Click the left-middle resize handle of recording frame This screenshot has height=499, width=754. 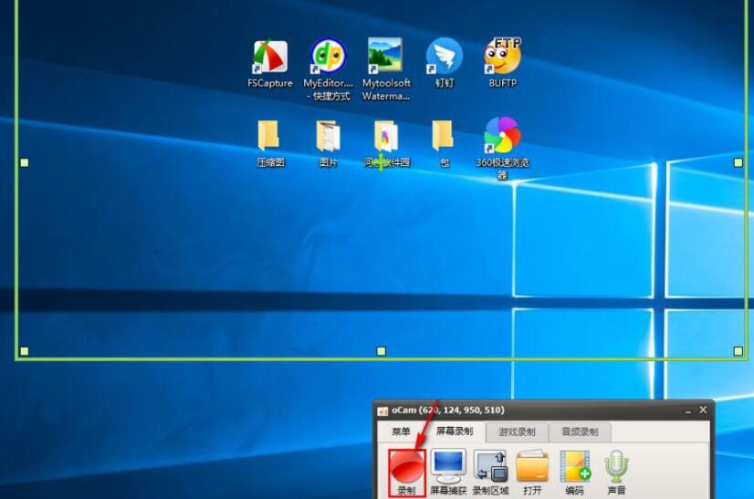click(x=25, y=163)
